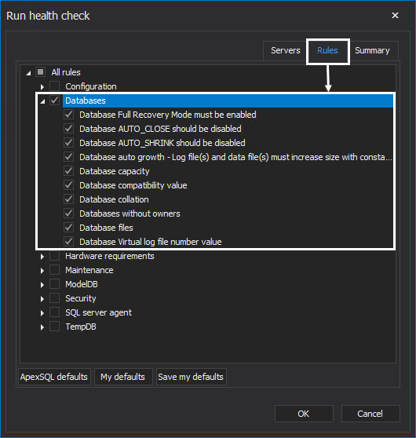Screen dimensions: 416x438
Task: Select the Databases tree row
Action: [228, 100]
